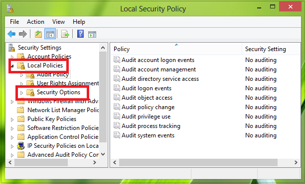
Task: Expand the Advanced Audit Policy Configuration node
Action: click(x=12, y=155)
